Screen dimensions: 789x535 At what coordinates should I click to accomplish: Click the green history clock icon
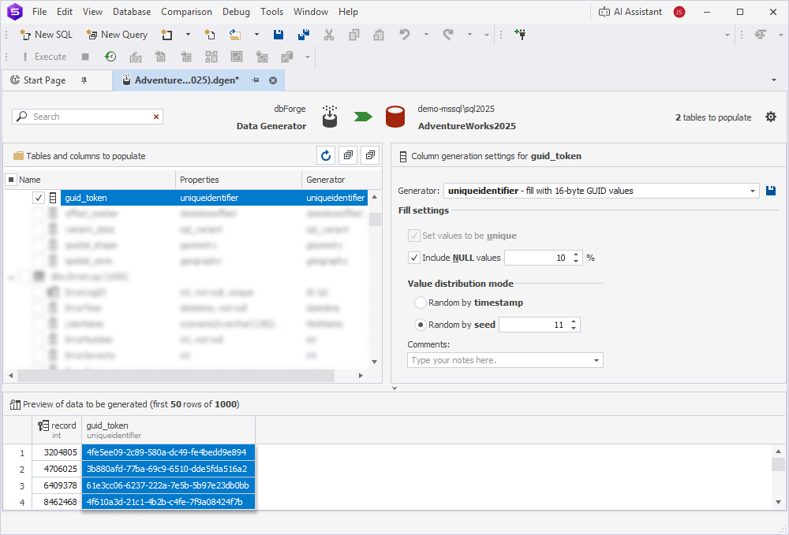click(x=110, y=57)
